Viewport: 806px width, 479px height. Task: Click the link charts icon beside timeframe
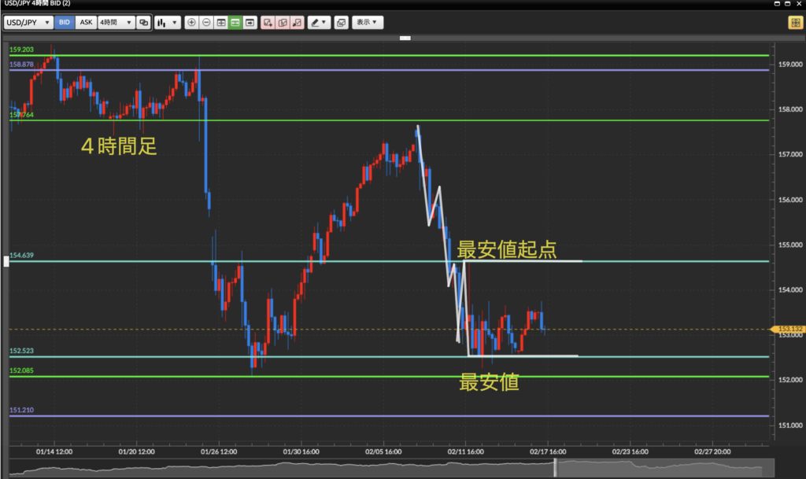point(143,23)
